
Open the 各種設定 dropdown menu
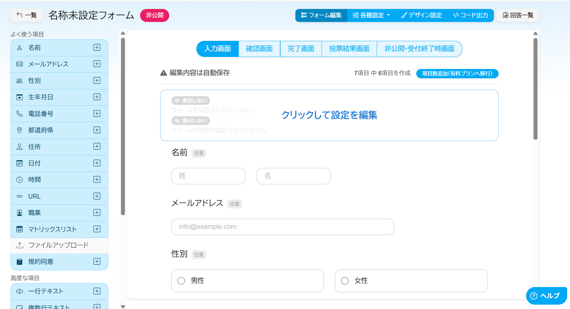point(371,15)
